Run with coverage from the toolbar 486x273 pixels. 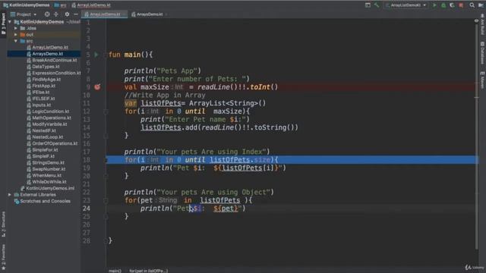[x=453, y=5]
